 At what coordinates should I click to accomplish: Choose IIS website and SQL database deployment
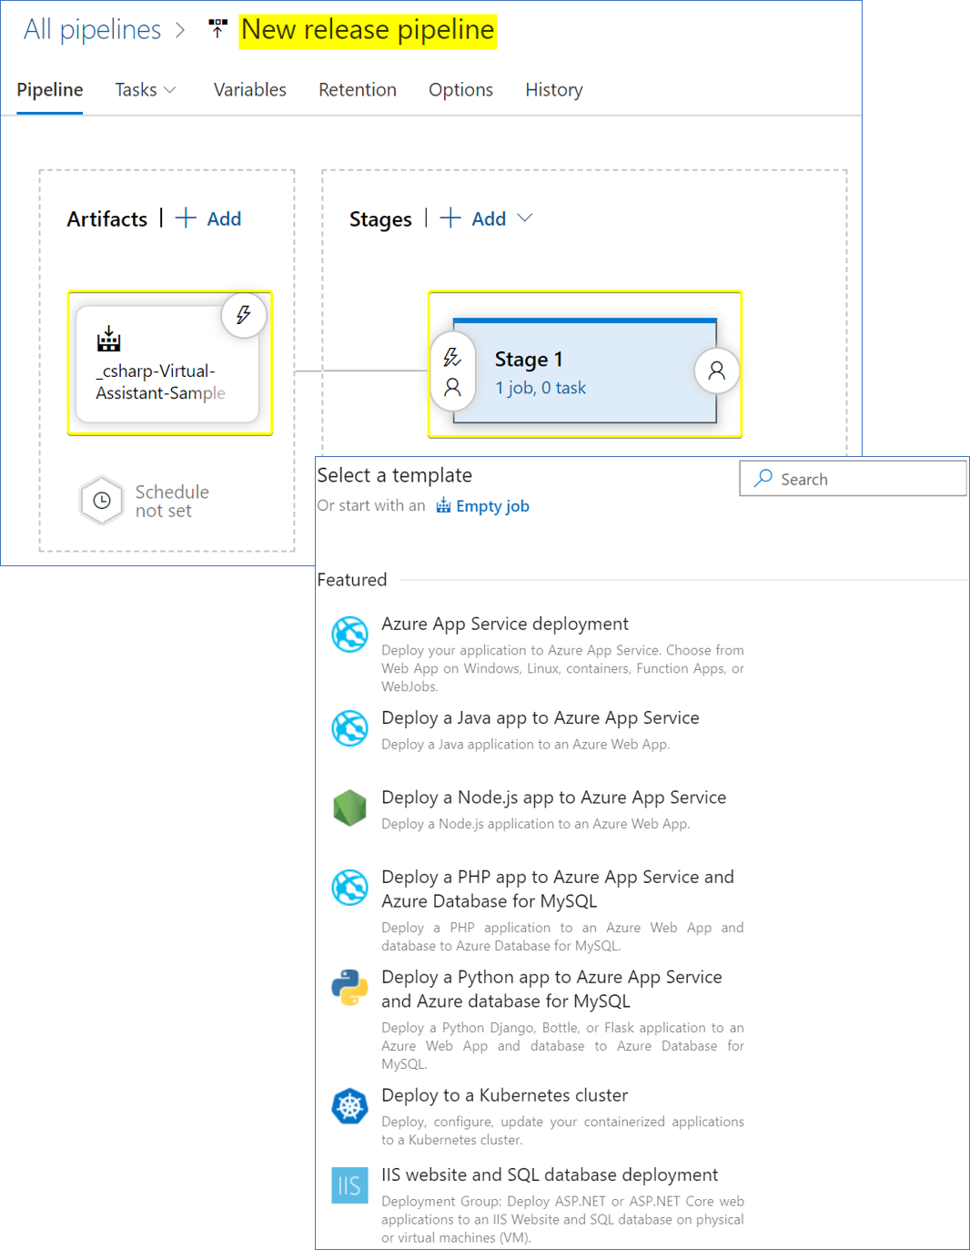click(x=550, y=1174)
